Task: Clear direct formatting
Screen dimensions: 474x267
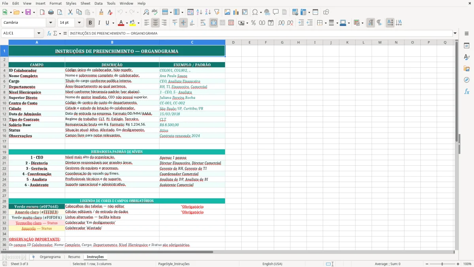Action: pos(109,12)
